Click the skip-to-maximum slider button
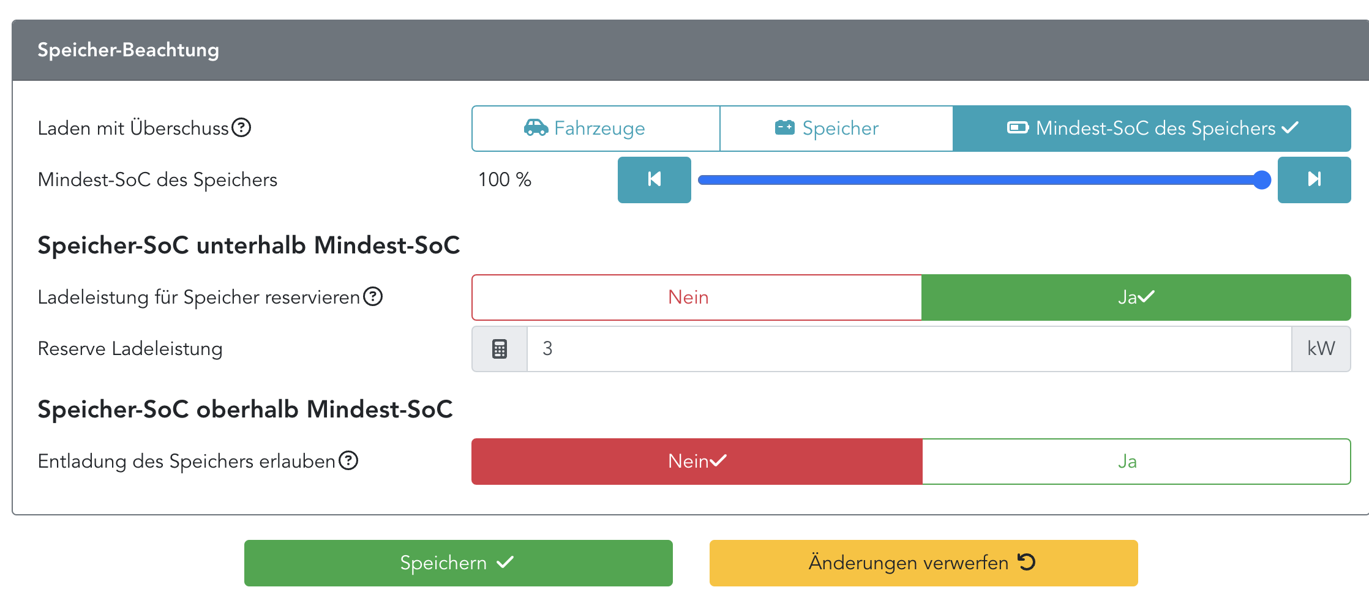Image resolution: width=1369 pixels, height=606 pixels. click(x=1314, y=179)
